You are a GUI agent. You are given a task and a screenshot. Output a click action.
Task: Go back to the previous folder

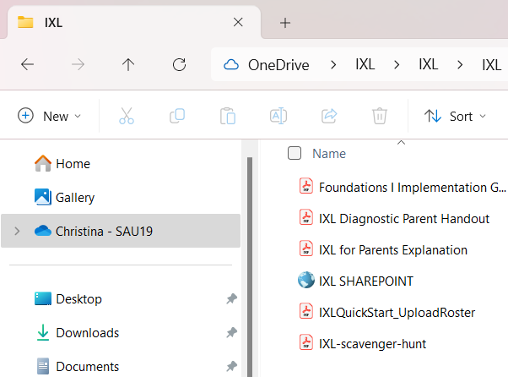tap(27, 64)
